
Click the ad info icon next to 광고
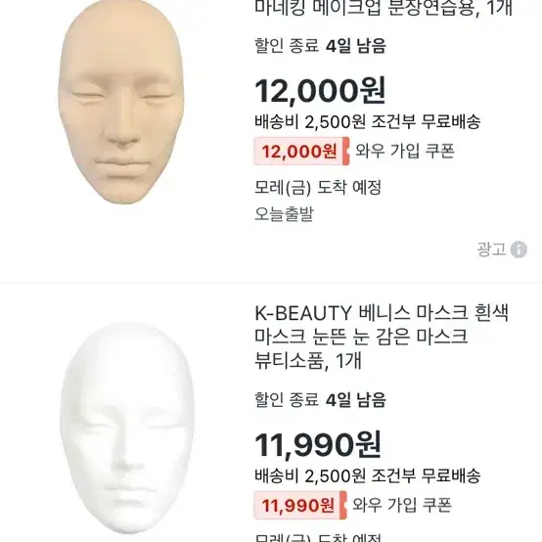pyautogui.click(x=519, y=249)
